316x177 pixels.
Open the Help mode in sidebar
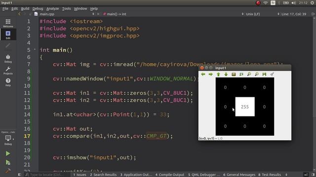point(8,82)
